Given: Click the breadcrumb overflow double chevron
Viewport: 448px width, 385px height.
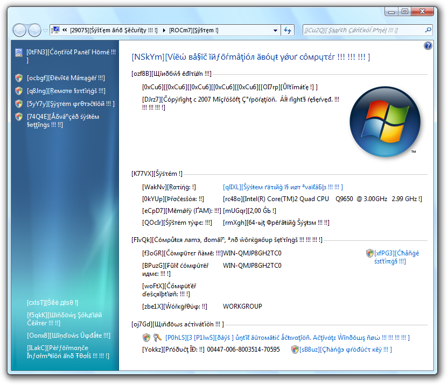Looking at the screenshot, I should tap(65, 30).
